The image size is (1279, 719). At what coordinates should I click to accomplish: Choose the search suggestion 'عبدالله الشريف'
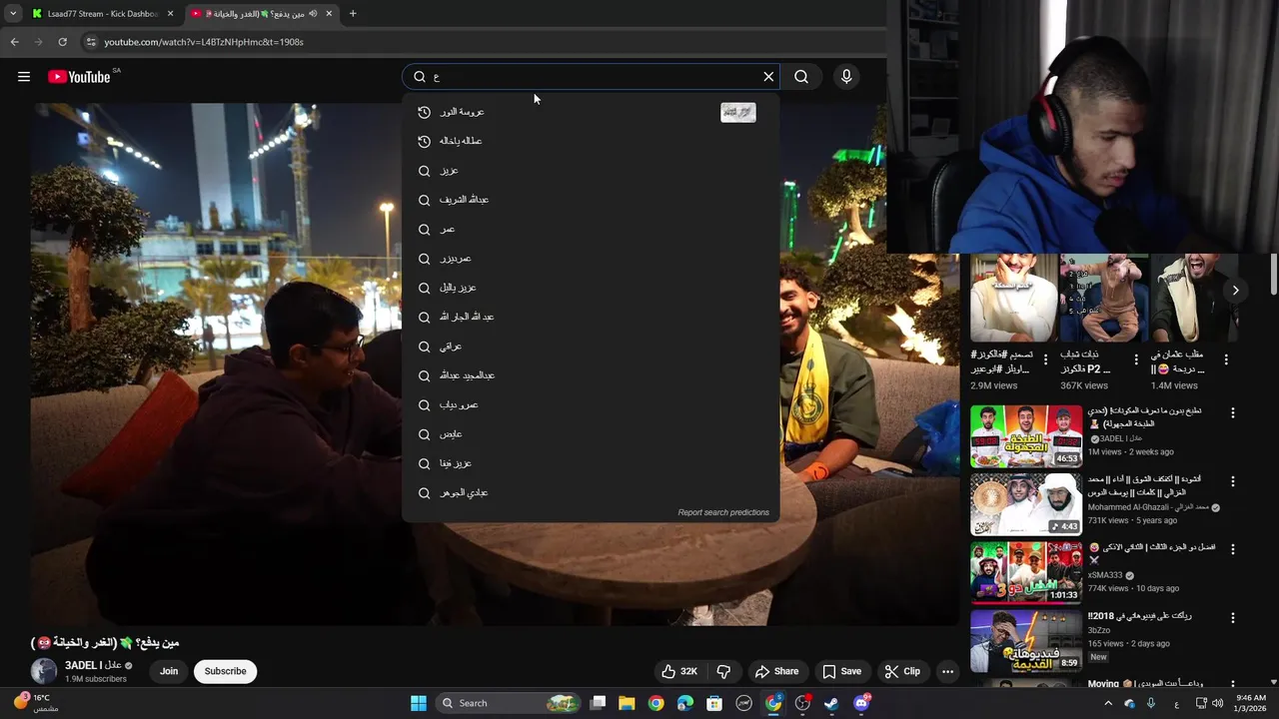pos(591,200)
